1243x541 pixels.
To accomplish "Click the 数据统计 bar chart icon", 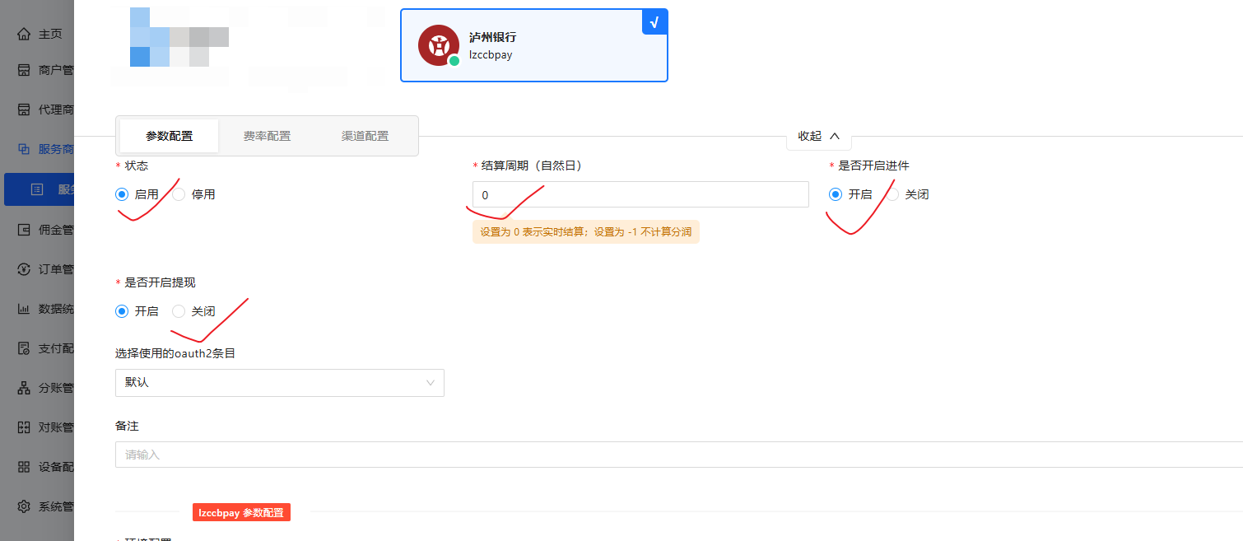I will pos(24,309).
